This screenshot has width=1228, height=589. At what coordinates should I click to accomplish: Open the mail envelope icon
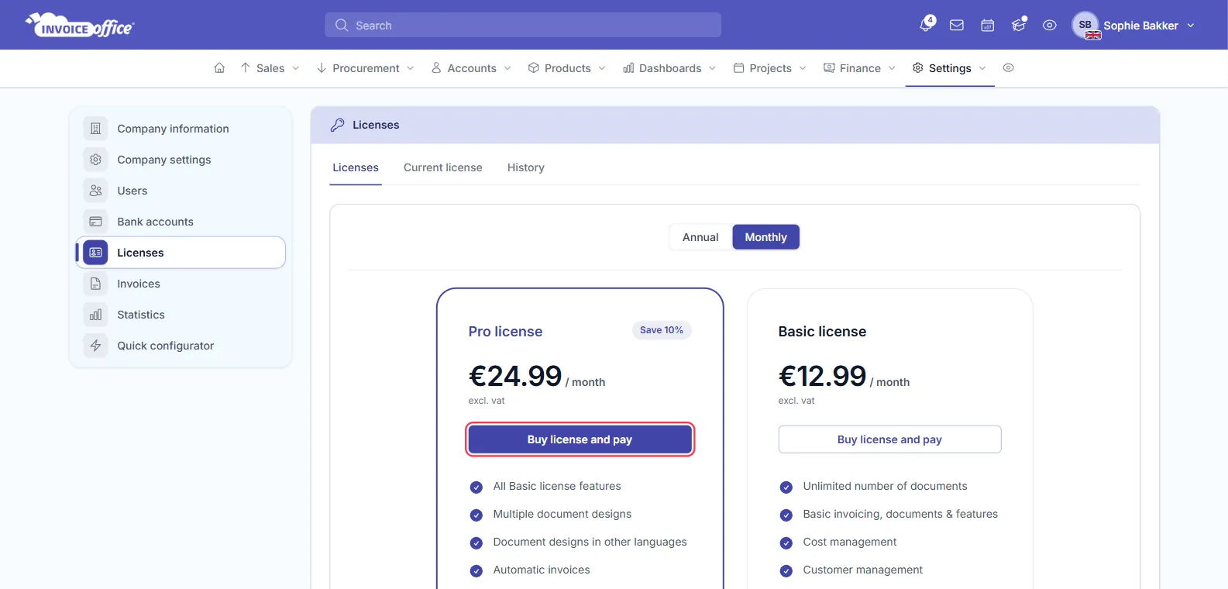click(957, 25)
